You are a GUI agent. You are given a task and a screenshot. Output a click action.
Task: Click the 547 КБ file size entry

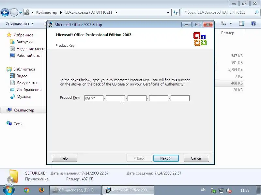click(237, 56)
